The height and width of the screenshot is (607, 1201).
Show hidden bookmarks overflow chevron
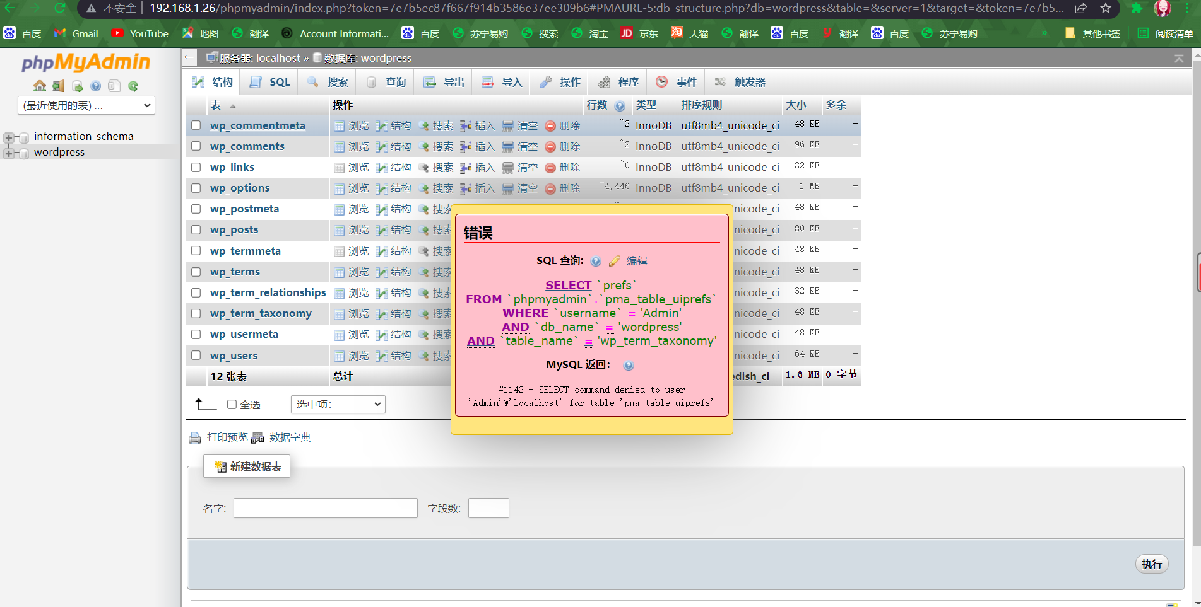[x=1044, y=33]
